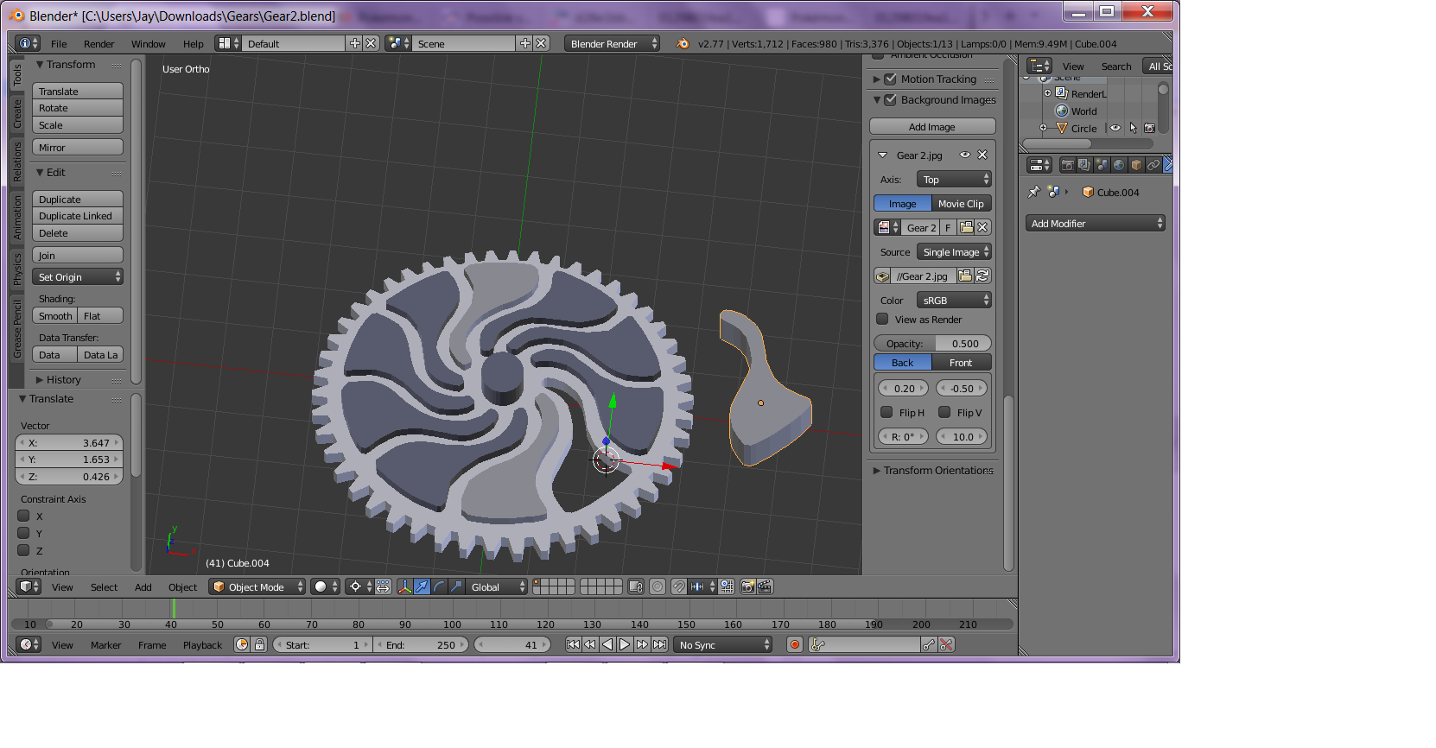
Task: Remove Gear 2.jpg background image with X
Action: coord(982,155)
